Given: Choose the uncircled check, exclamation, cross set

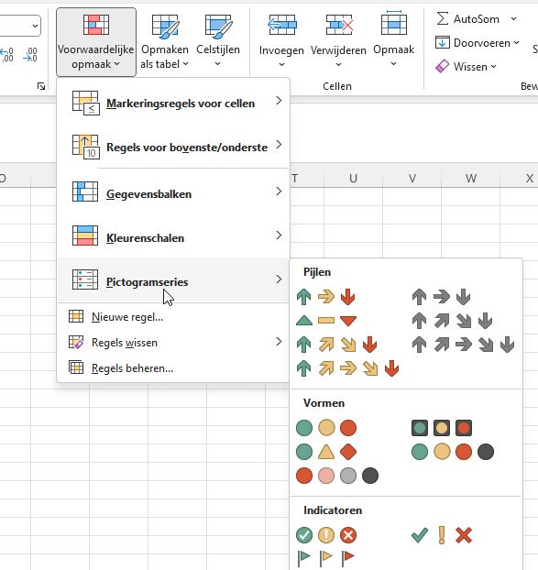Looking at the screenshot, I should click(x=442, y=535).
